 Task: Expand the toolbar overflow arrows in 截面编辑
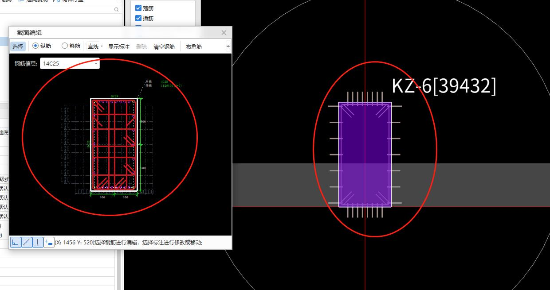pos(228,46)
